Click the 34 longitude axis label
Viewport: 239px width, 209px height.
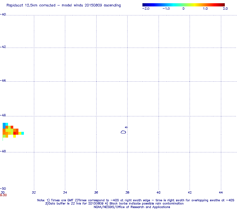click(65, 193)
